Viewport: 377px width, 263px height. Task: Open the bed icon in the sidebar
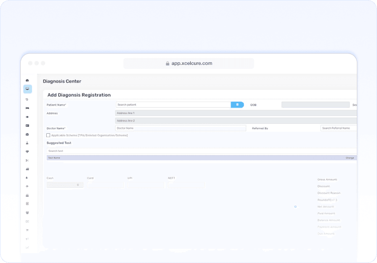point(27,108)
